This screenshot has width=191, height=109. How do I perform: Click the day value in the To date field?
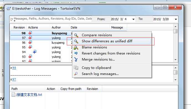(x=167, y=19)
